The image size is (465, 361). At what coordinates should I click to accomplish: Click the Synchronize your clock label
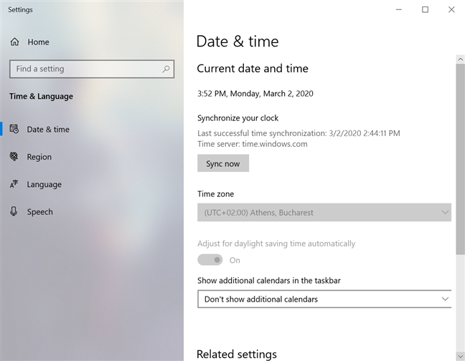[x=238, y=118]
